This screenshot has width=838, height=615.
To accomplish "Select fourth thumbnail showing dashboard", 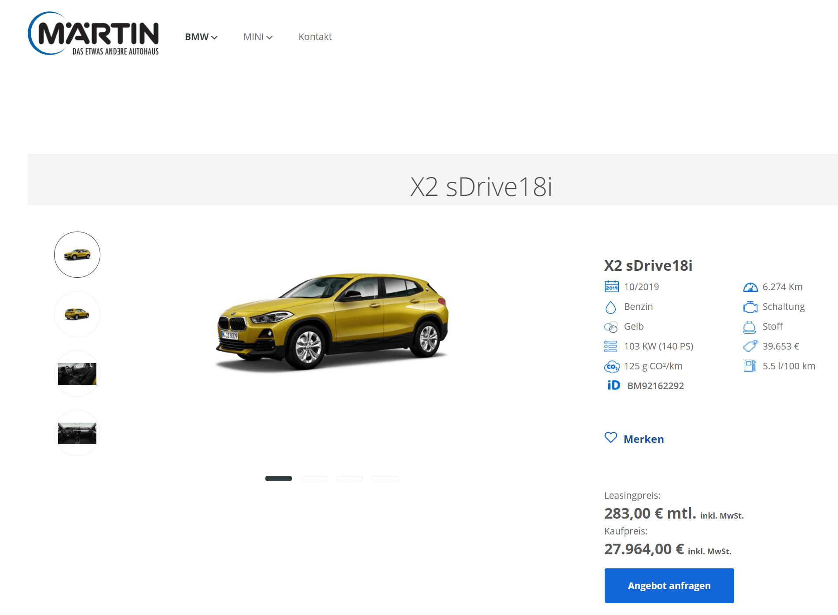I will click(77, 433).
